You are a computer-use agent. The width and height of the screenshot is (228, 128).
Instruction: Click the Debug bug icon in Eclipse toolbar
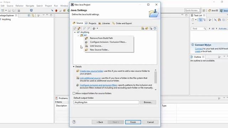(x=56, y=10)
